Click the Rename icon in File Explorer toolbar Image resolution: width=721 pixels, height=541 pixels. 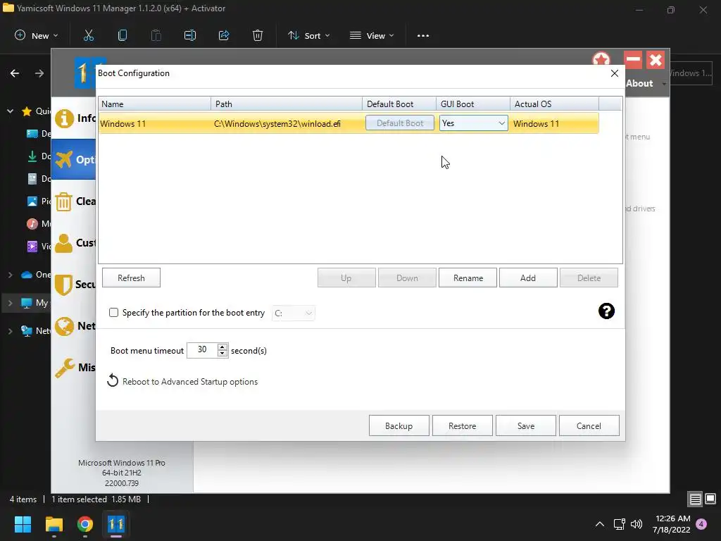[x=190, y=35]
